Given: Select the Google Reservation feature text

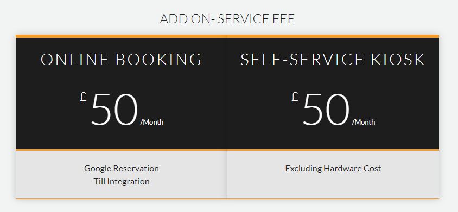Looking at the screenshot, I should tap(122, 169).
